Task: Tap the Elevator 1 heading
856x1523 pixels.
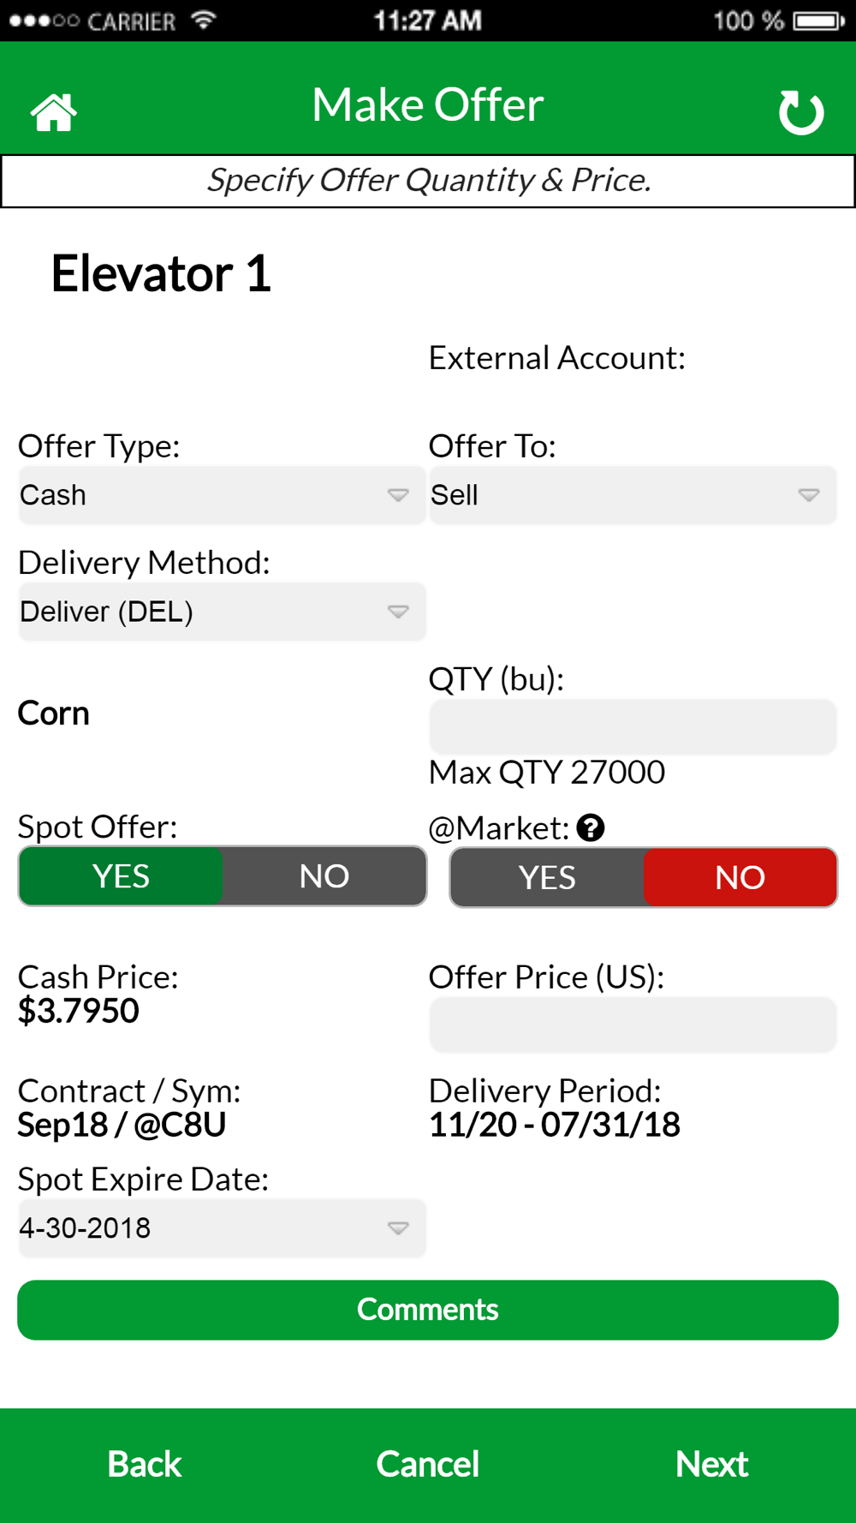Action: pos(161,274)
